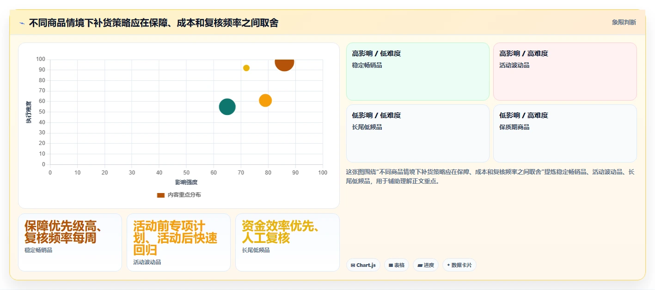Click the 进度 tag chip
Screen dimensions: 655x290
point(426,265)
